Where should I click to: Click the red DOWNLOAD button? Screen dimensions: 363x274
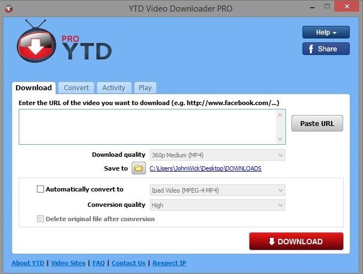(296, 241)
